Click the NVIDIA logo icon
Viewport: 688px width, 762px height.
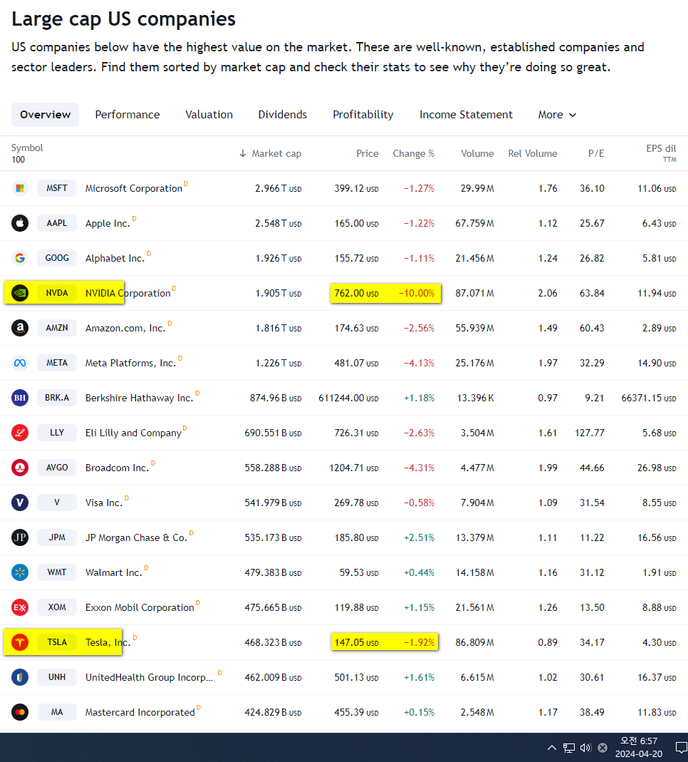[x=20, y=293]
